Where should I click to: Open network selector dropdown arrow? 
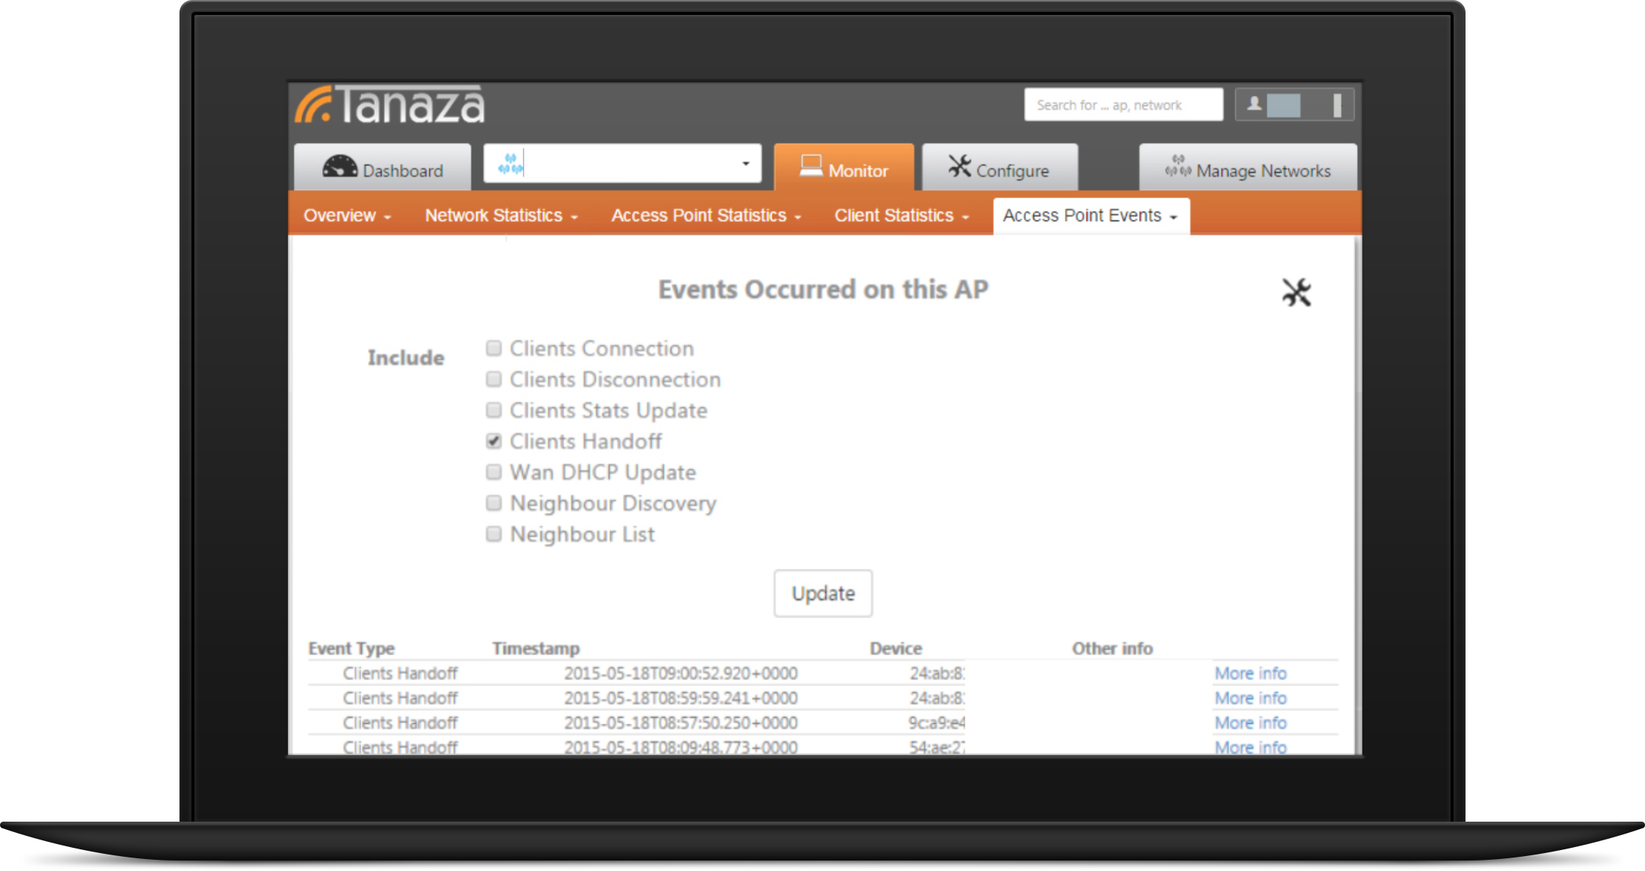coord(745,164)
